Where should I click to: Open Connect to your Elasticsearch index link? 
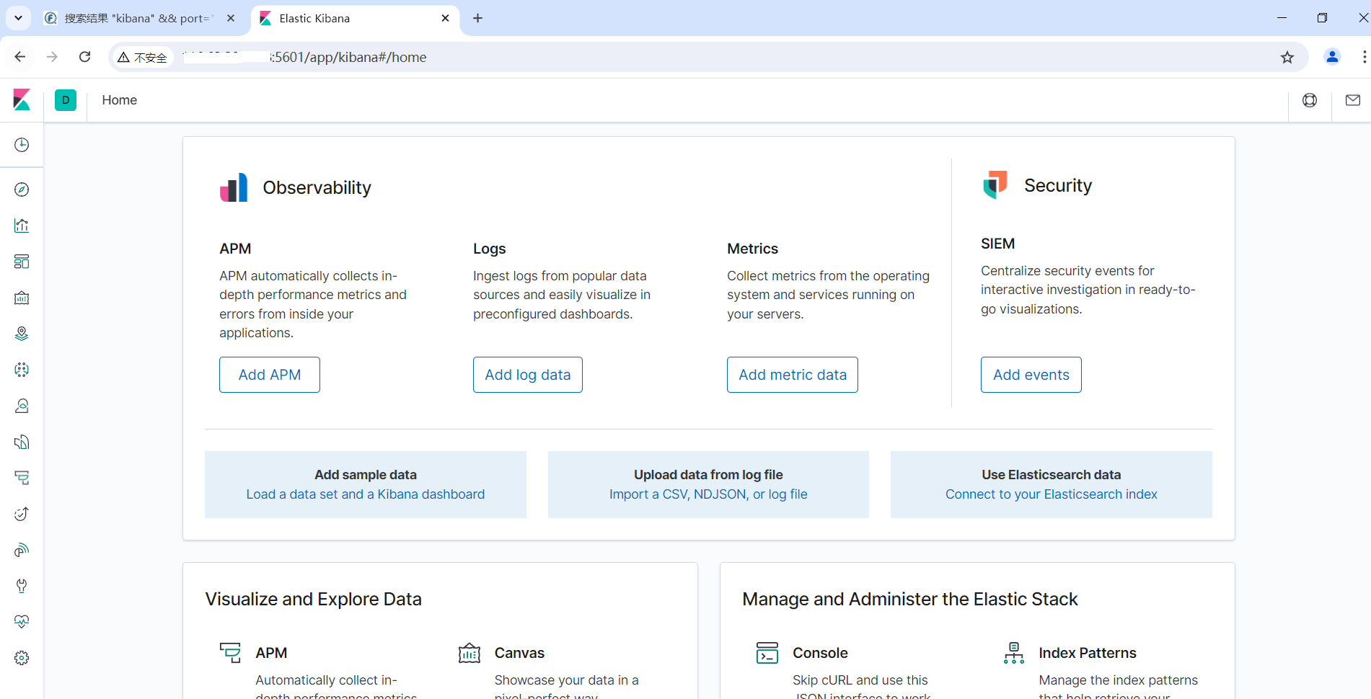pos(1052,494)
